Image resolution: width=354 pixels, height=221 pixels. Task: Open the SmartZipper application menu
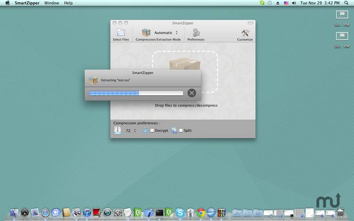point(27,3)
